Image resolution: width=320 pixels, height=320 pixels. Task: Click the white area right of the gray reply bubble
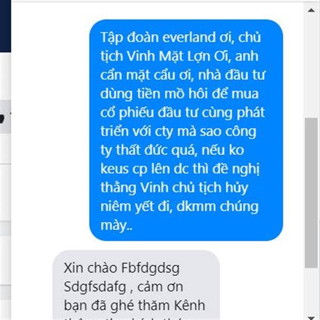[262, 285]
